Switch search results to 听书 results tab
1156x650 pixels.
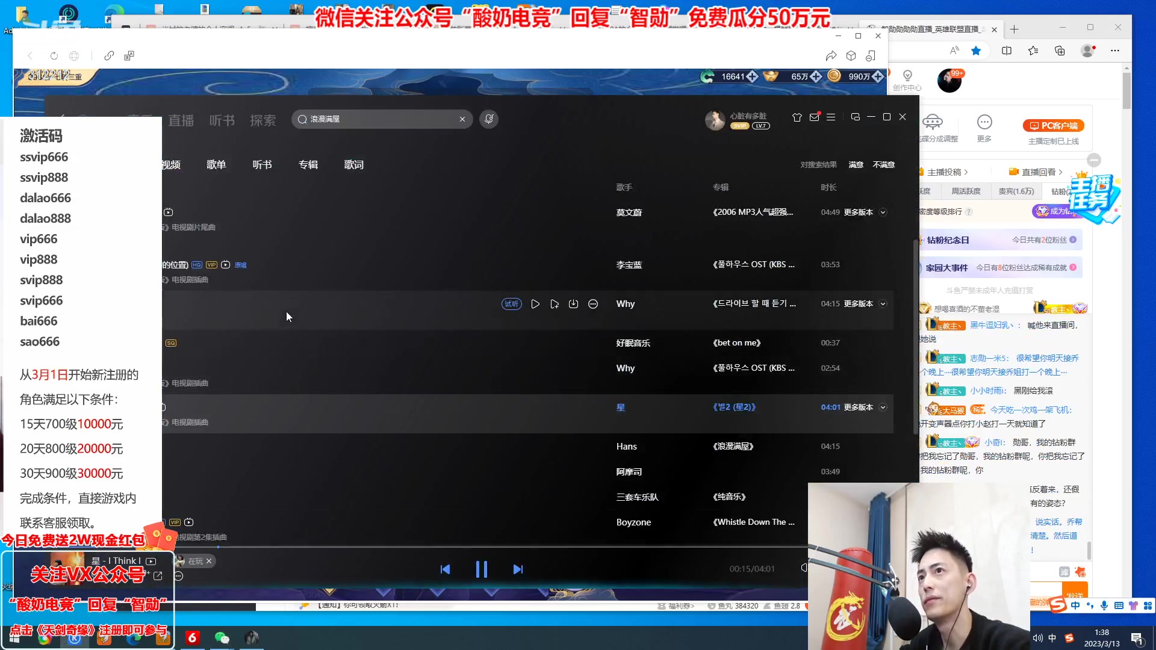[262, 165]
